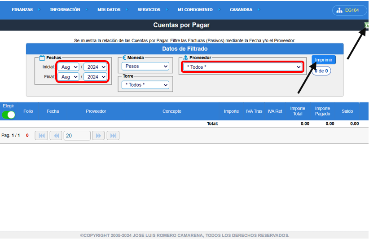Expand the Moneda currency dropdown
The image size is (369, 239).
(145, 66)
